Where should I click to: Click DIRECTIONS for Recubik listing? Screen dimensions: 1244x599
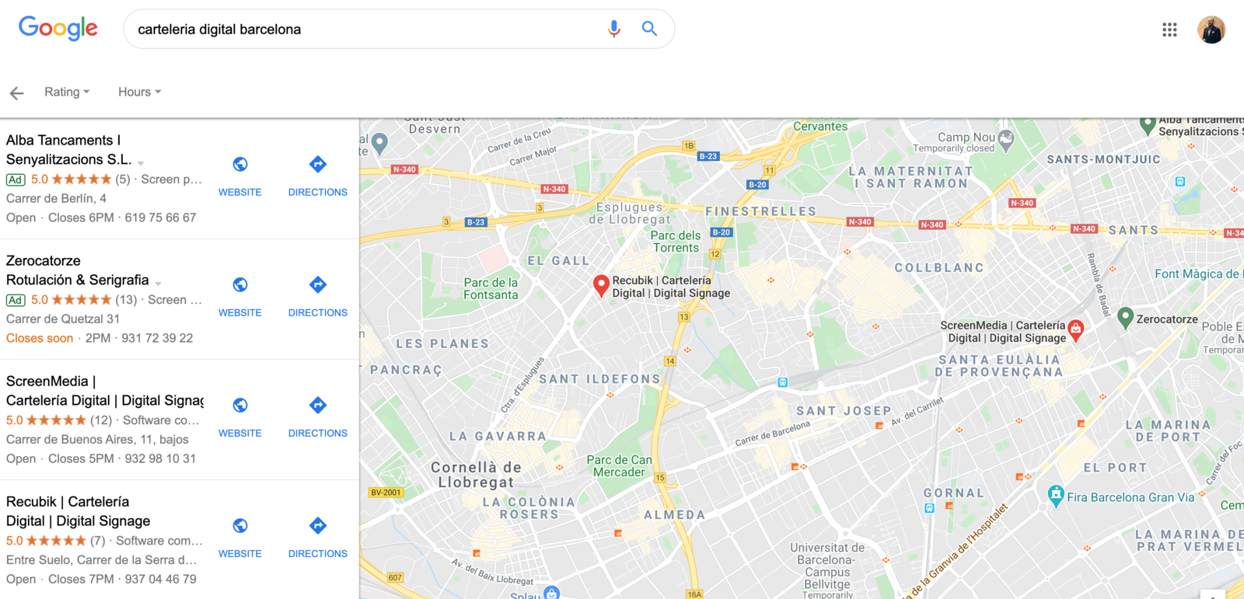point(317,553)
